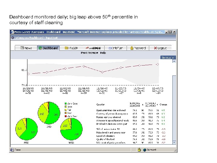Open the netEDGE tab
Viewport: 217px width, 163px height.
pyautogui.click(x=93, y=48)
